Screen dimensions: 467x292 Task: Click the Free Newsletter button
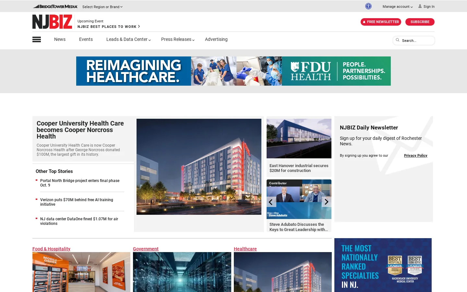tap(381, 22)
